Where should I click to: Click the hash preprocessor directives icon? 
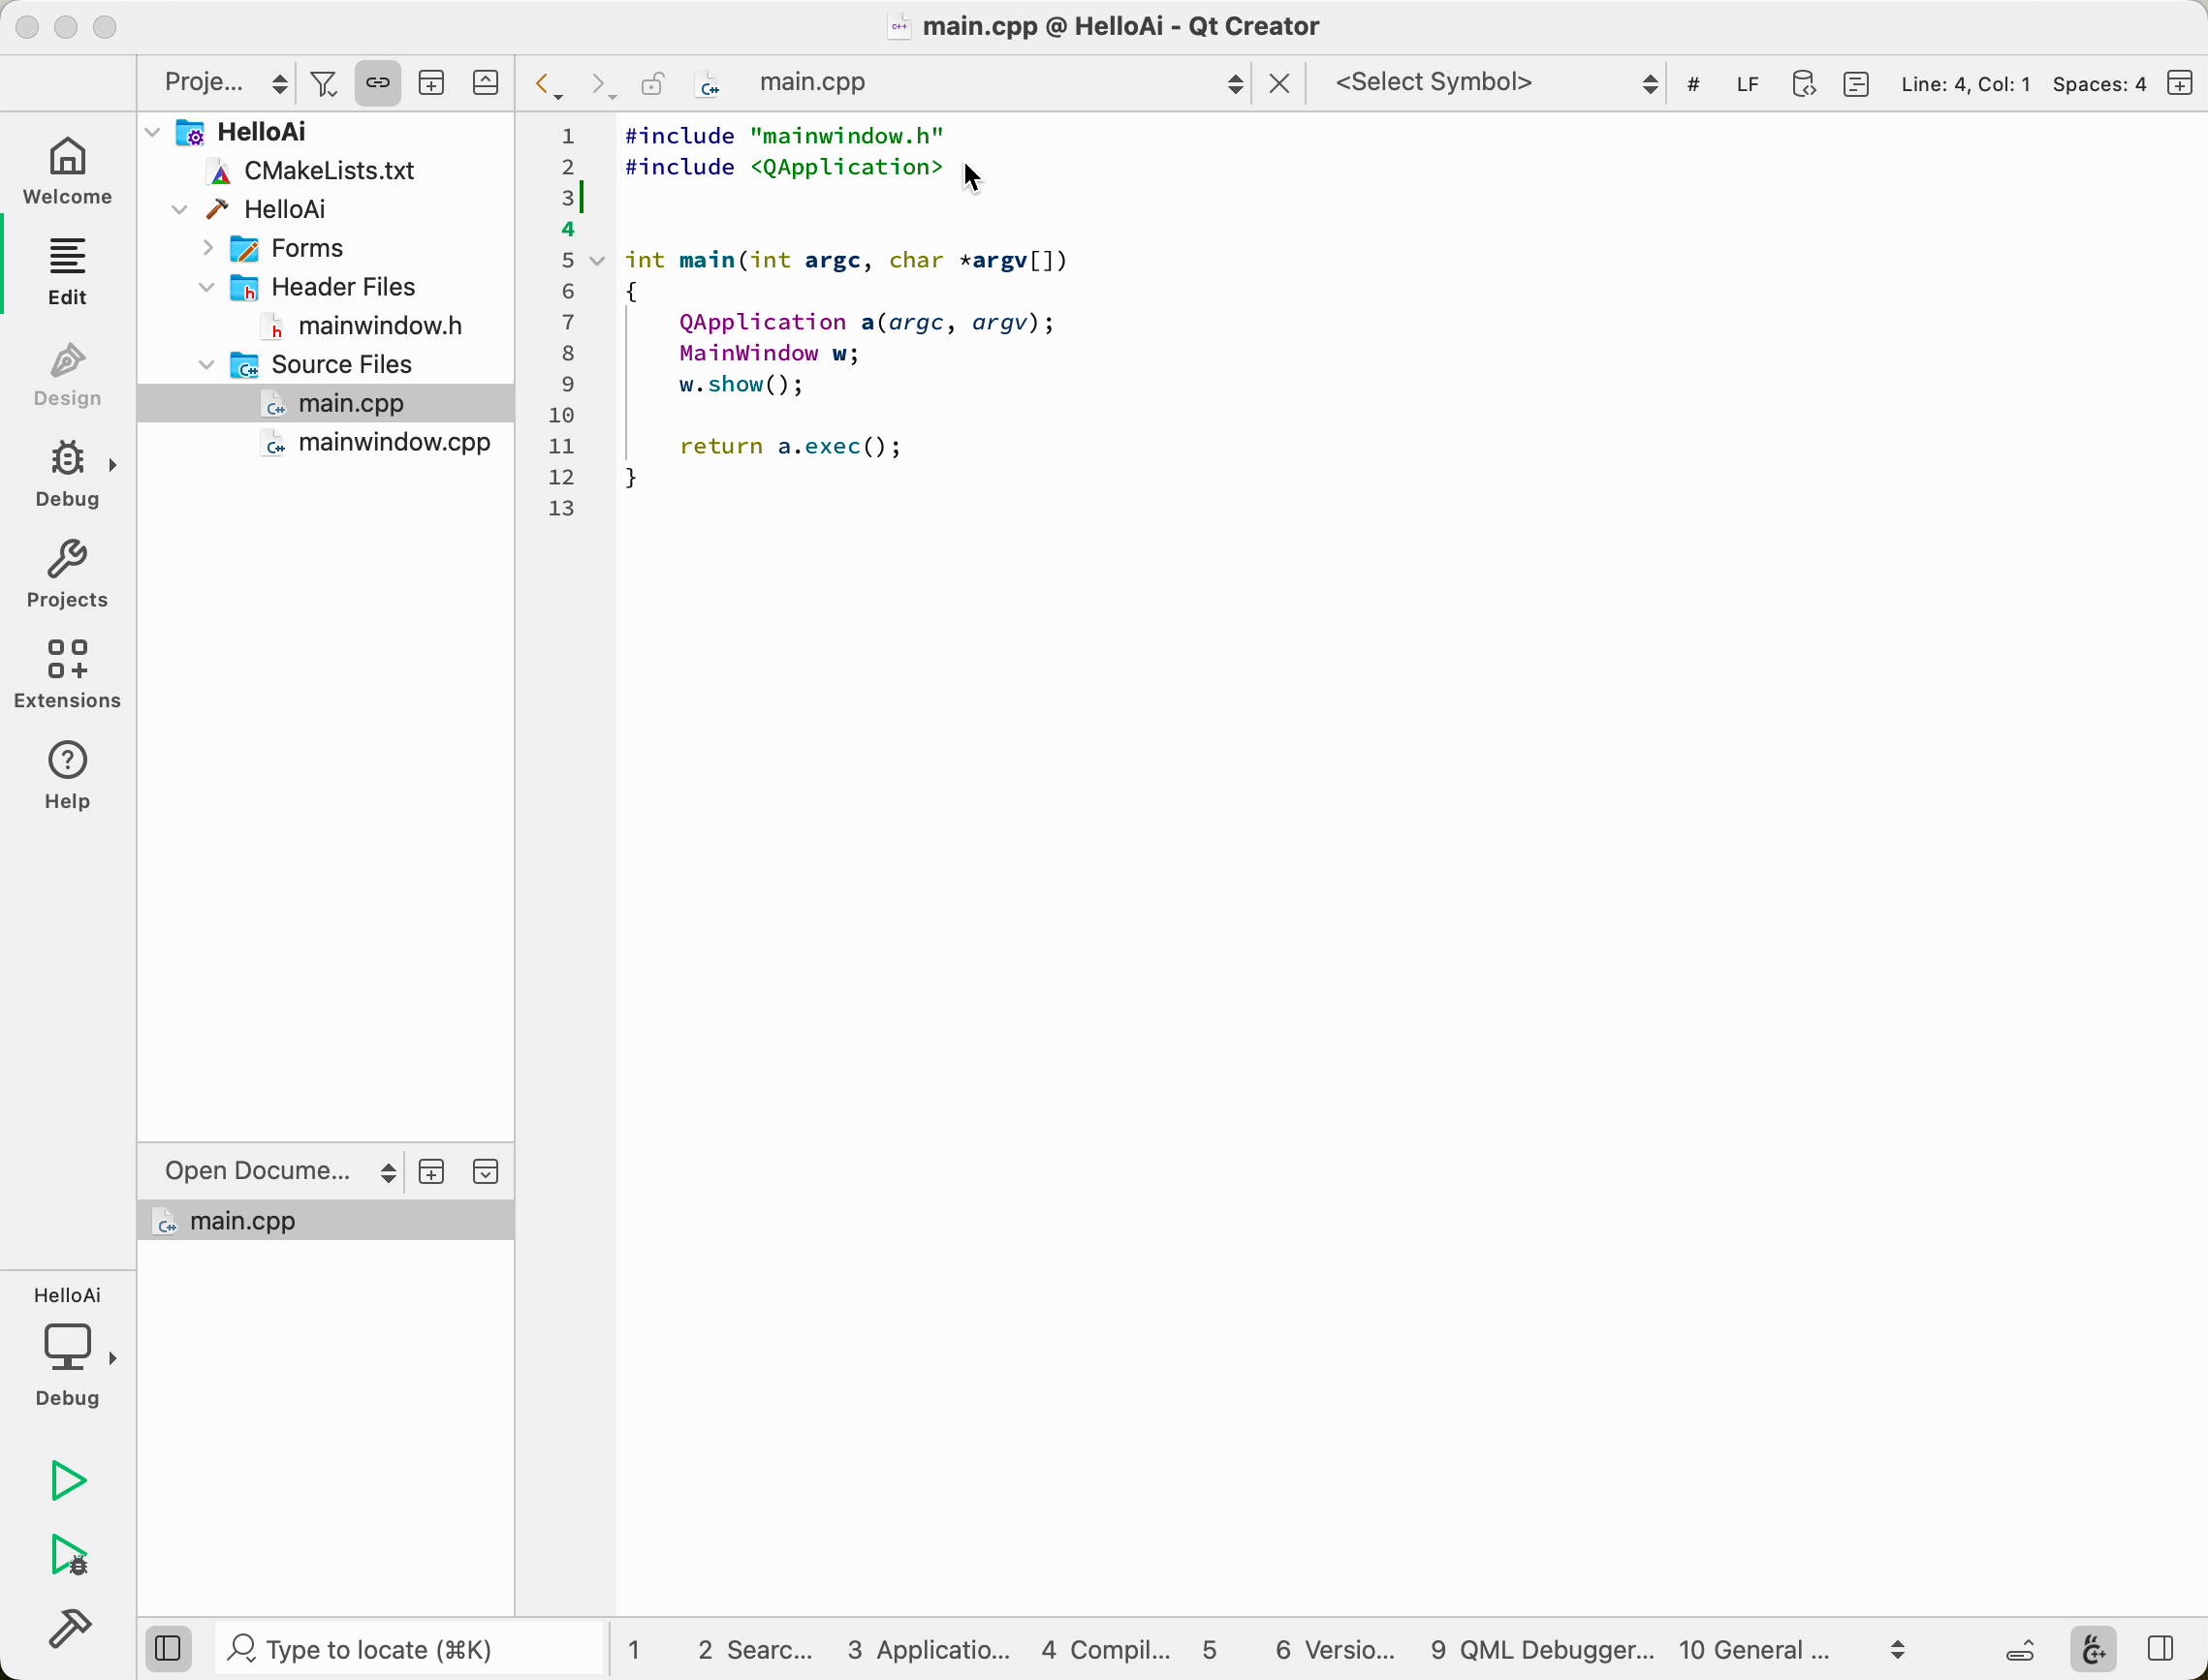point(1692,85)
